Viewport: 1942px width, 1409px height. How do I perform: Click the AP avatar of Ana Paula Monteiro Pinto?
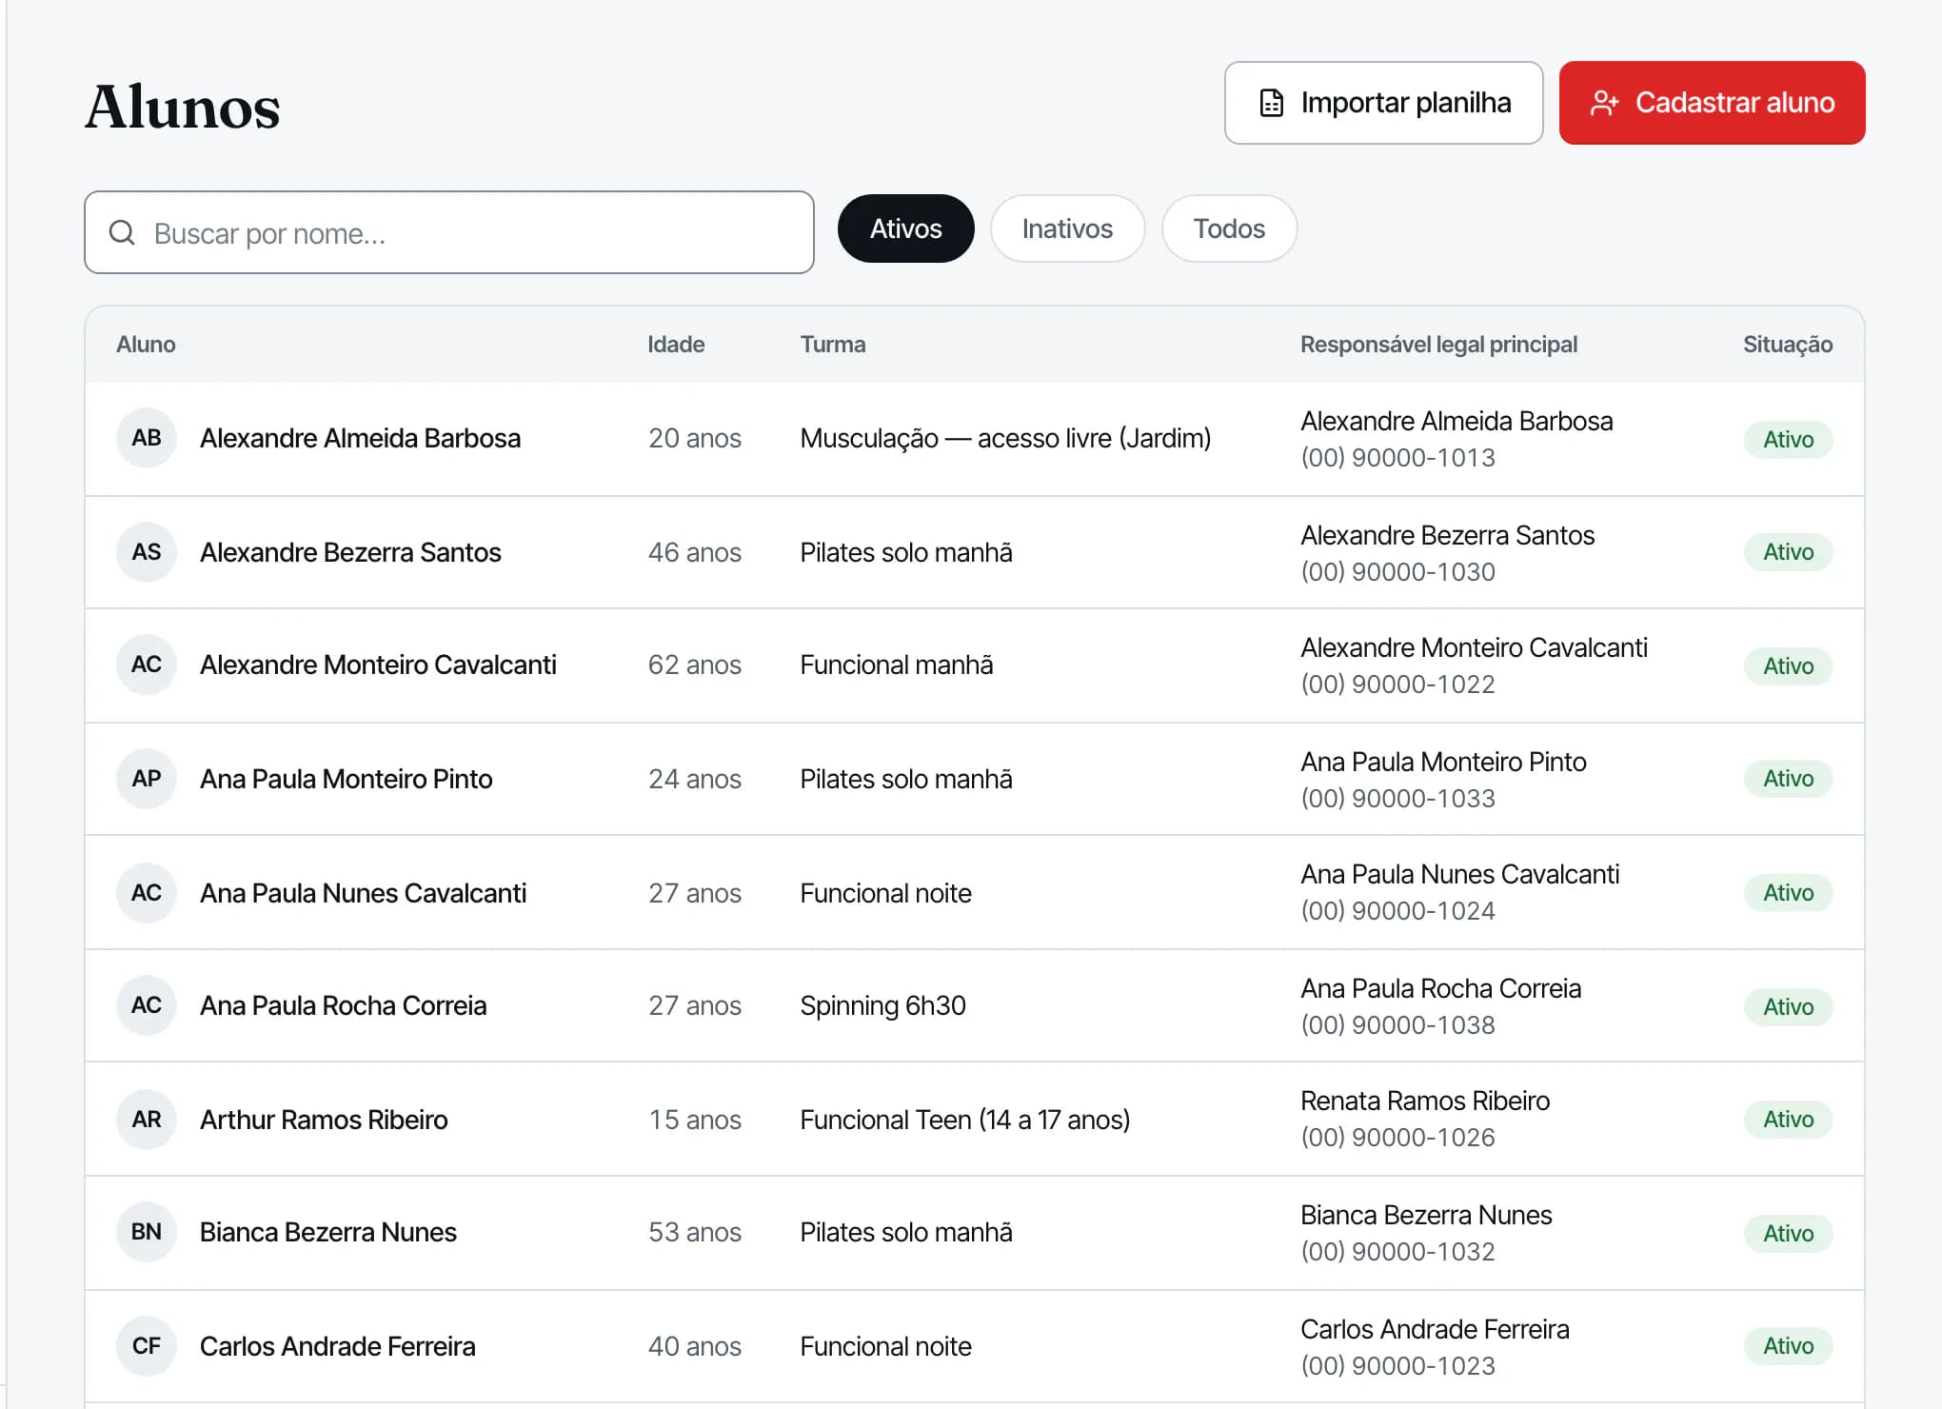(147, 779)
